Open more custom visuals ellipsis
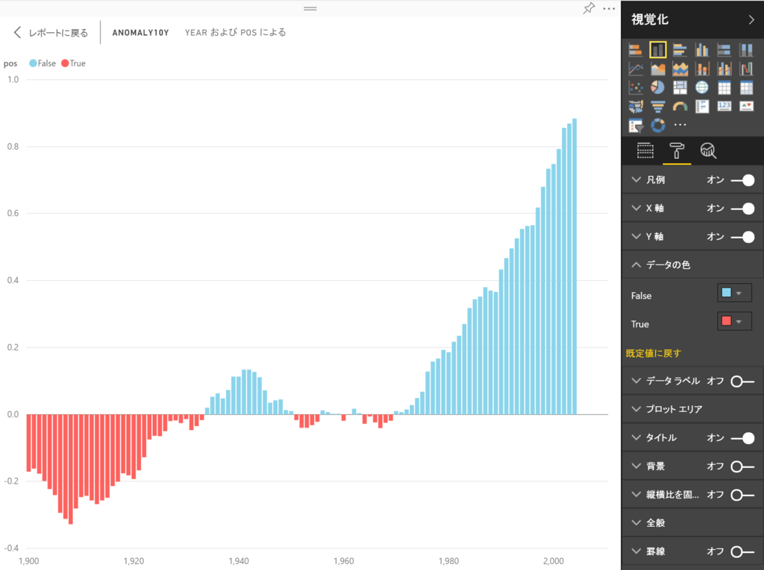 pos(680,125)
